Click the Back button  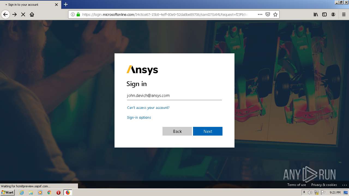click(177, 131)
